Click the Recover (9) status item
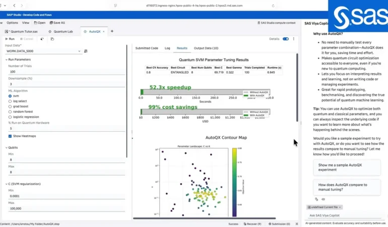This screenshot has height=227, width=388. pyautogui.click(x=252, y=224)
